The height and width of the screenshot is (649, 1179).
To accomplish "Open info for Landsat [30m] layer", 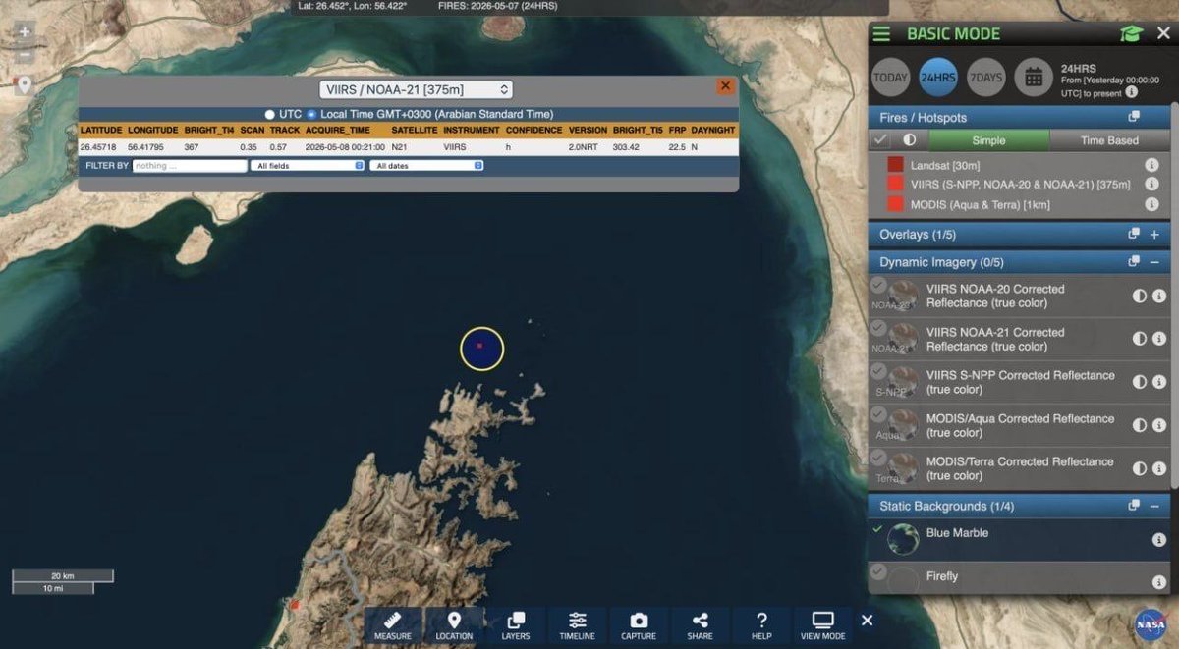I will pos(1151,166).
